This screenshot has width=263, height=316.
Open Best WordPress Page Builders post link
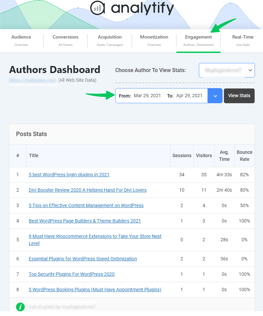(85, 221)
